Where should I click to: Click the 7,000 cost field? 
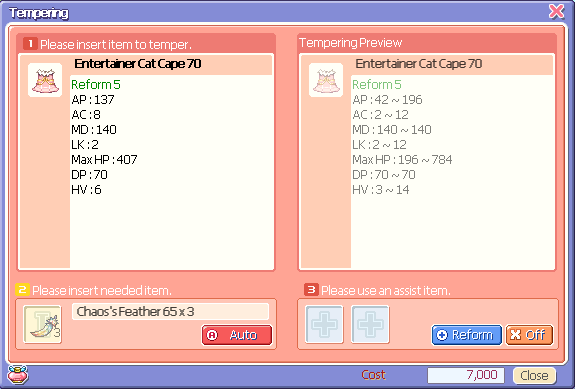466,375
